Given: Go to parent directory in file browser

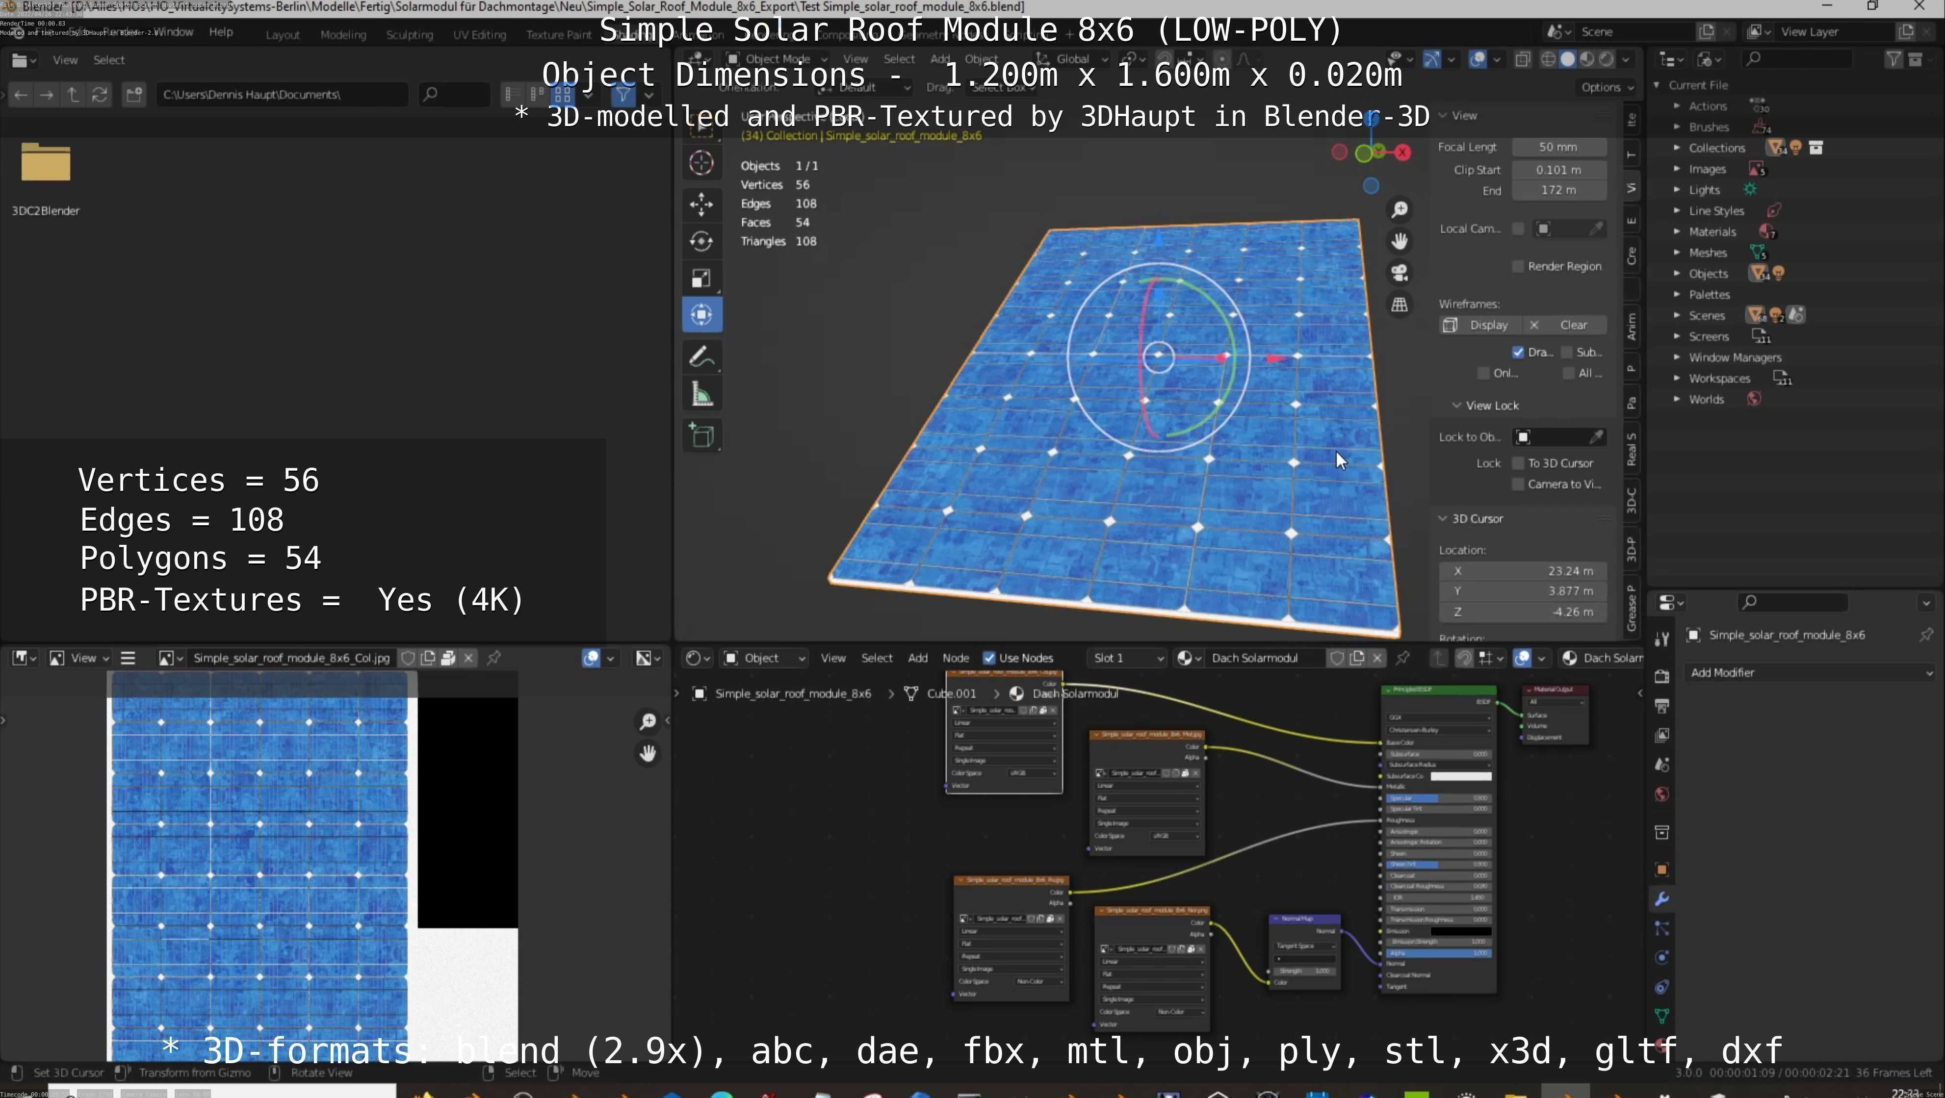Looking at the screenshot, I should click(x=73, y=95).
